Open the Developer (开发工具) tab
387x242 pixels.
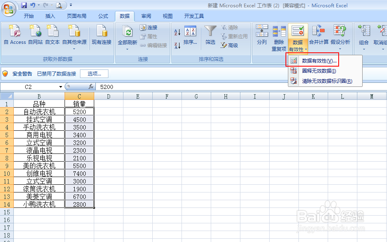(x=194, y=16)
